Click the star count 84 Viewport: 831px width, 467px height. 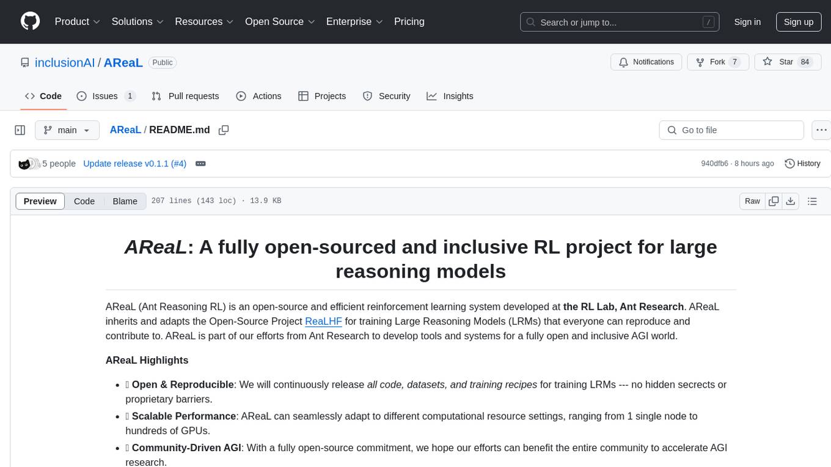click(805, 62)
